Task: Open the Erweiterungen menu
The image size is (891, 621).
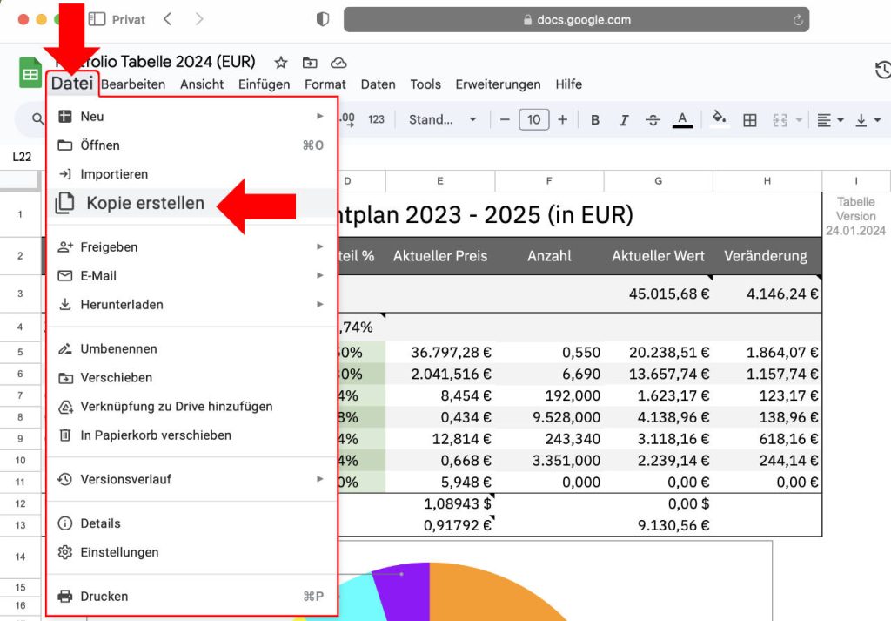Action: point(498,84)
